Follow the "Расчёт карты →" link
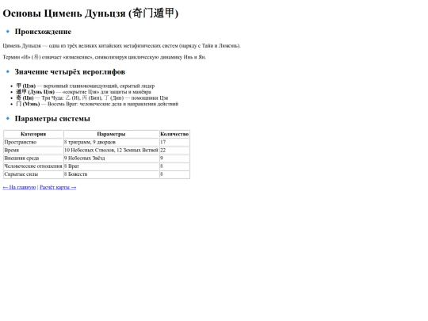 click(58, 187)
